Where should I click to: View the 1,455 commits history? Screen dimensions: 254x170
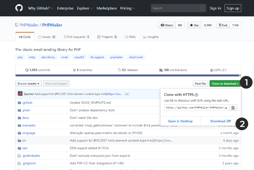click(38, 70)
